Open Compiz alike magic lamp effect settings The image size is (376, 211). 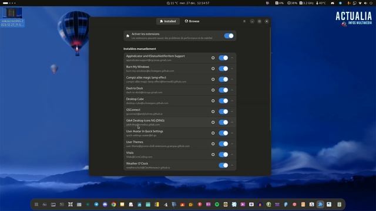tap(213, 80)
